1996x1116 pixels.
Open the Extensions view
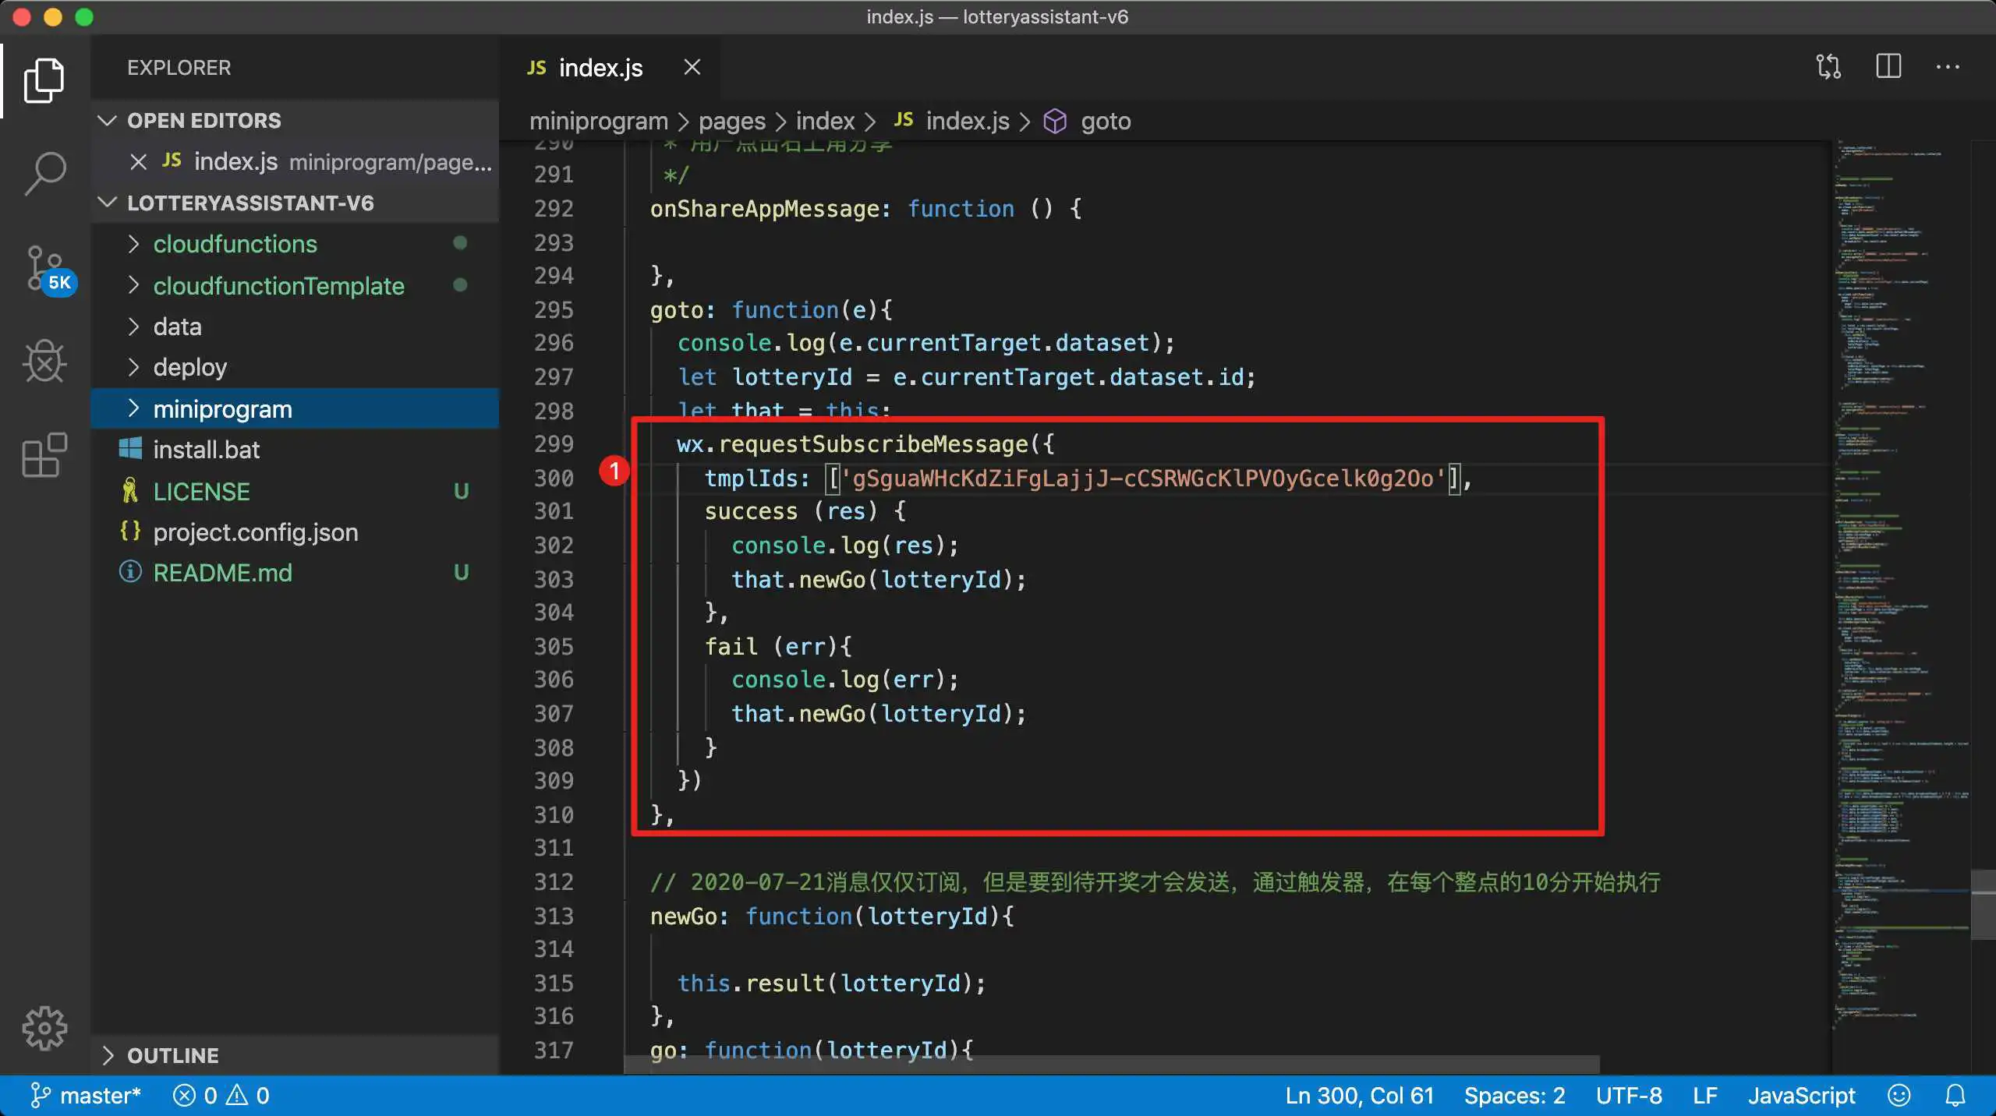point(44,455)
